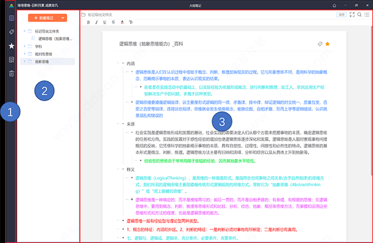
Task: Open the text size tool
Action: [x=131, y=22]
